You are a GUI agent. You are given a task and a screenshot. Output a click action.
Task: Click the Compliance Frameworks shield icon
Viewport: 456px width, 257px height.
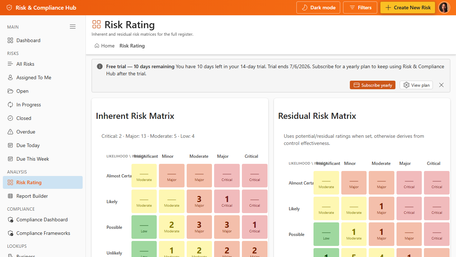[10, 233]
